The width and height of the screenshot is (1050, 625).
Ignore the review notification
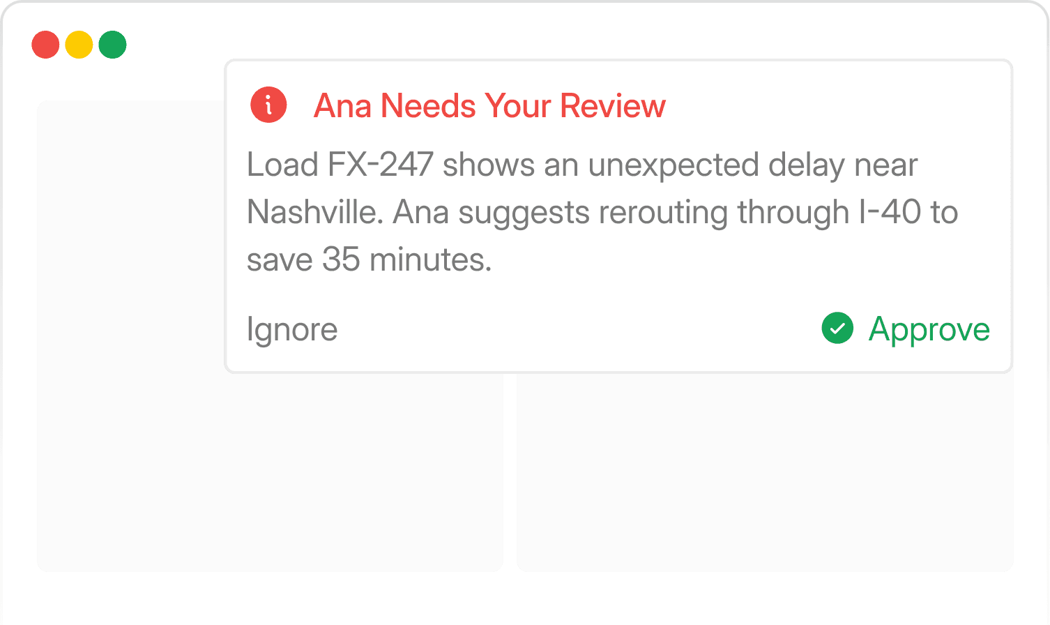tap(292, 329)
